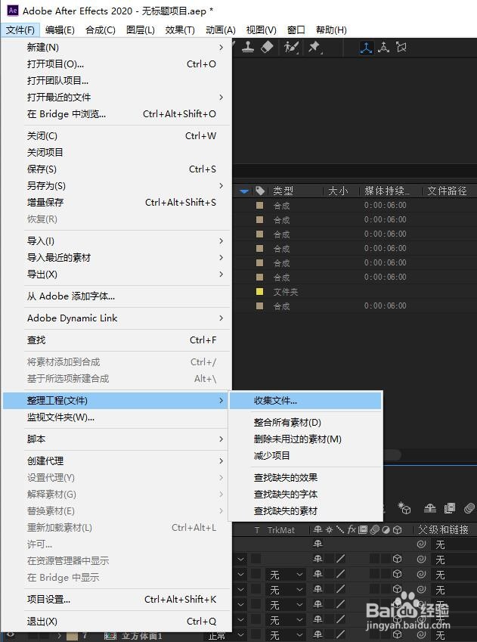This screenshot has width=477, height=642.
Task: Open the 合成(C) menu
Action: tap(101, 30)
